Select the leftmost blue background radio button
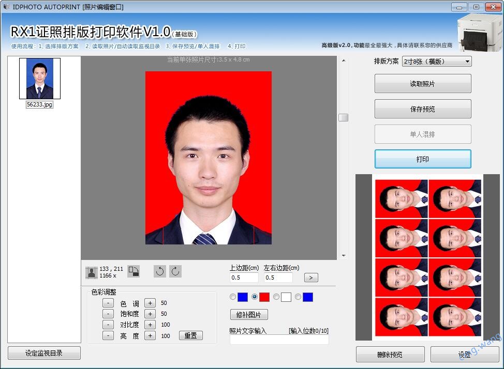The width and height of the screenshot is (504, 369). pyautogui.click(x=233, y=297)
